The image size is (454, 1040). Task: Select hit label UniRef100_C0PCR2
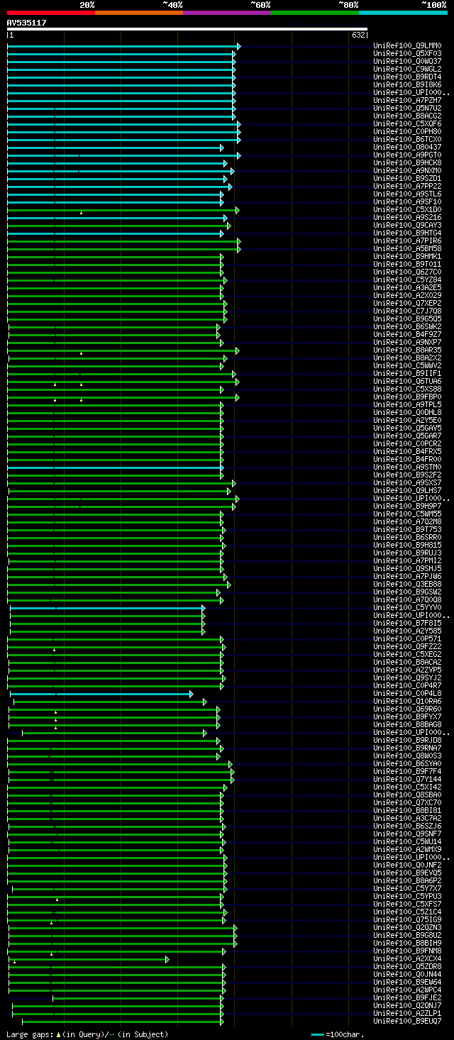click(x=407, y=444)
